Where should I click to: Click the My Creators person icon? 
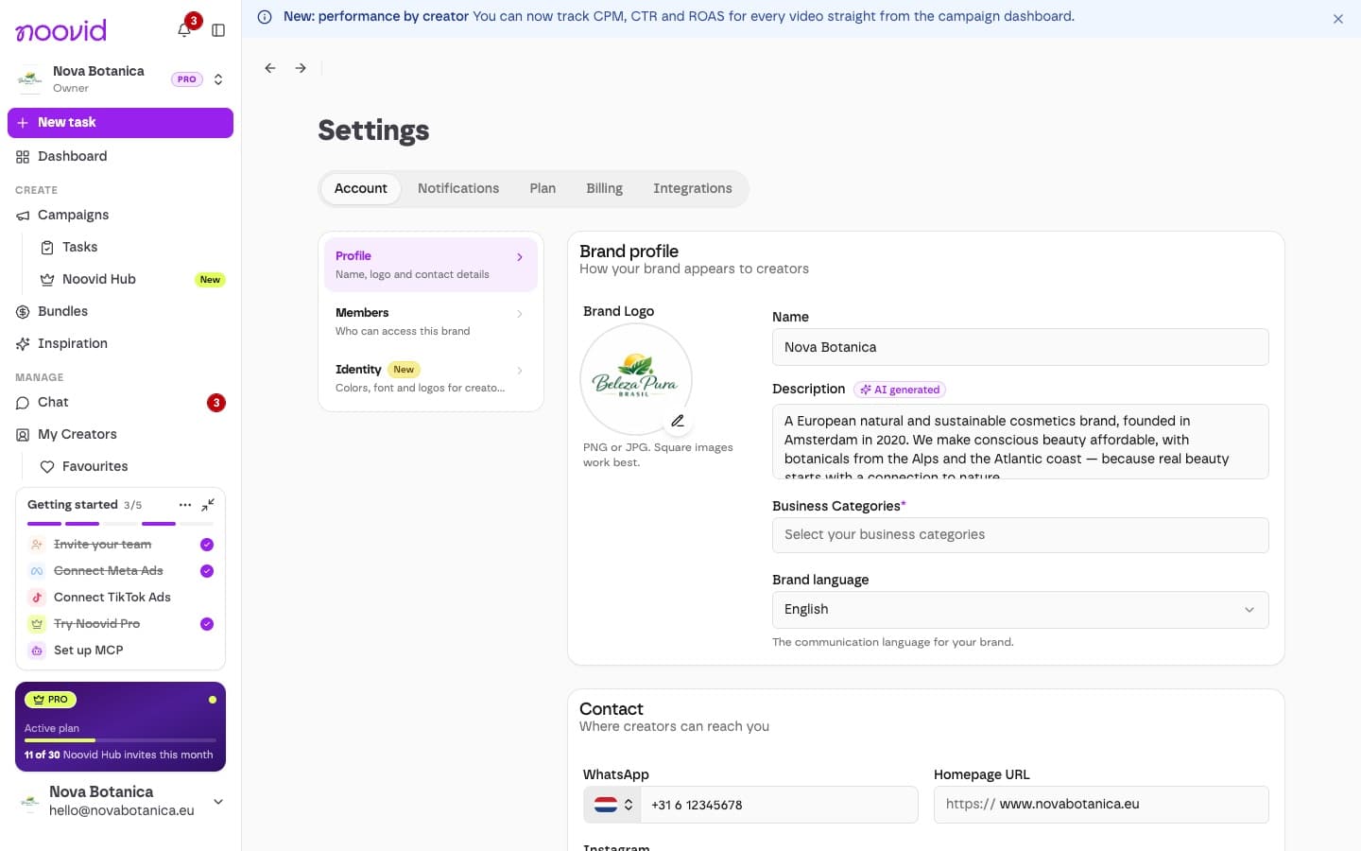pyautogui.click(x=23, y=435)
